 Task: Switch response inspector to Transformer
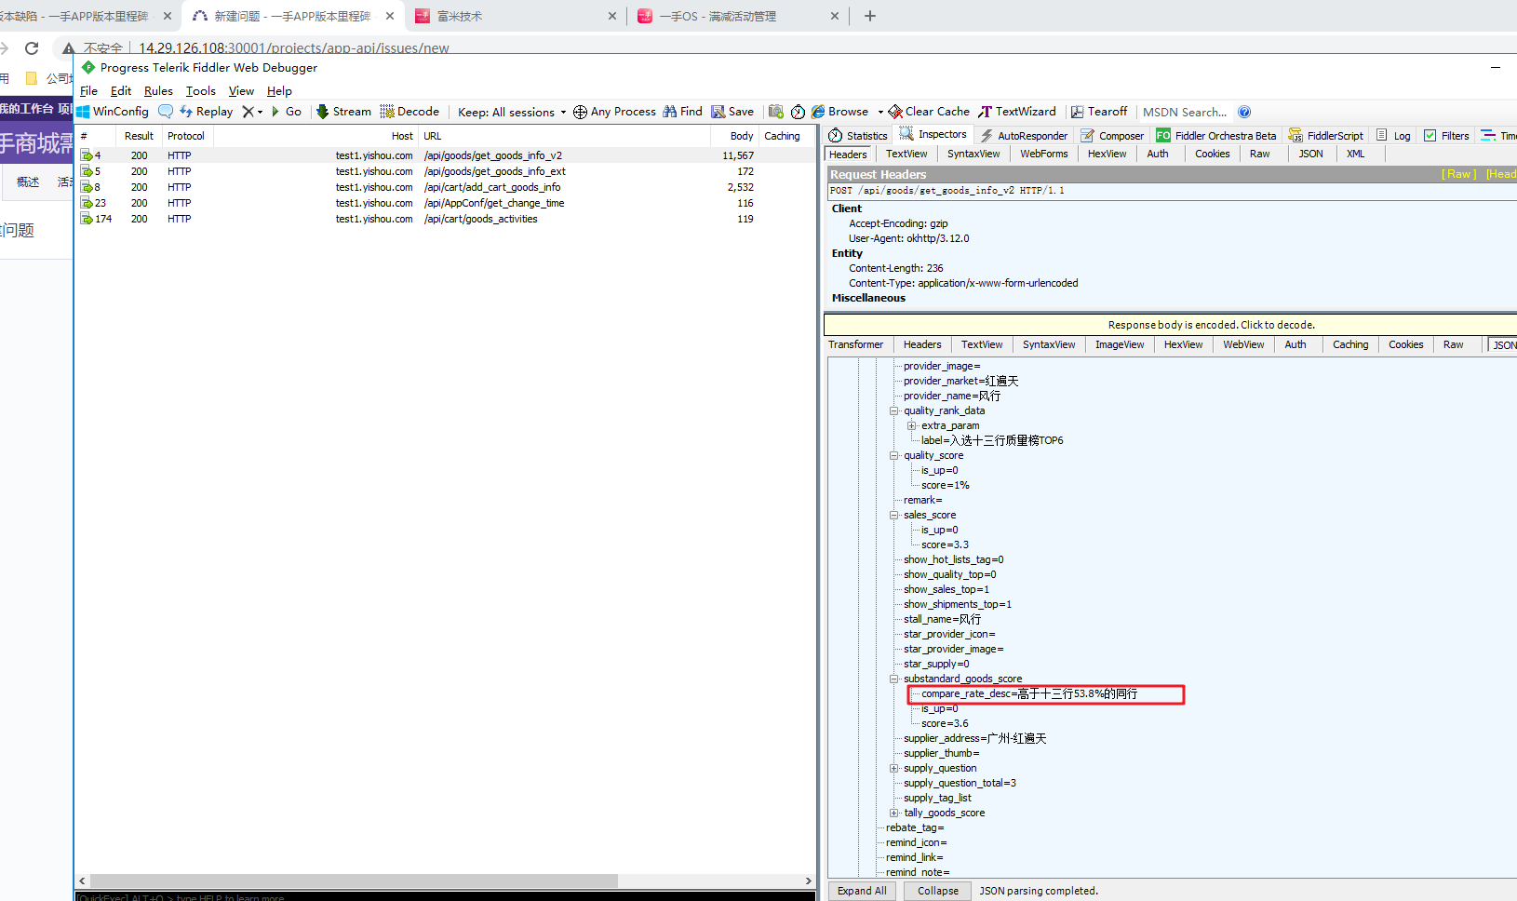click(856, 345)
